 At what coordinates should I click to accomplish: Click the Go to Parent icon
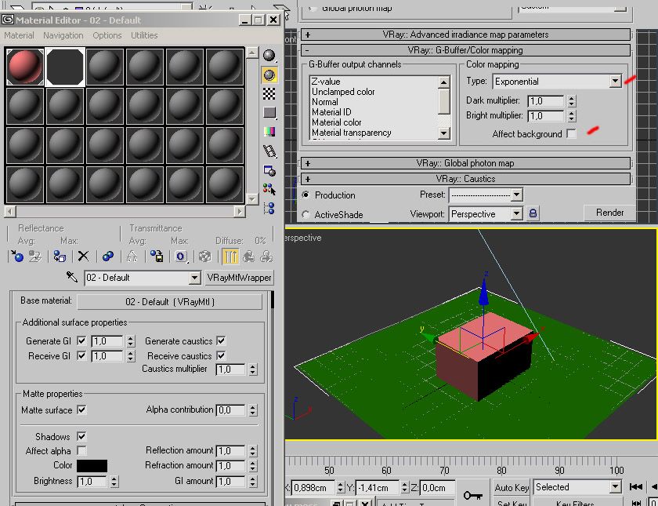click(x=248, y=257)
